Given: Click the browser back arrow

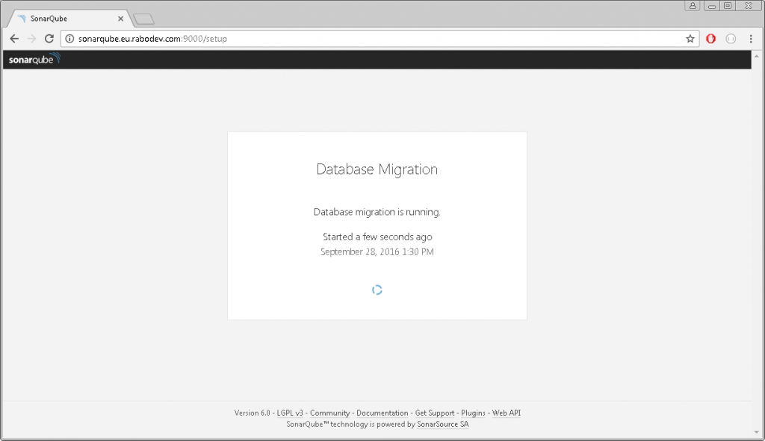Looking at the screenshot, I should pos(14,39).
